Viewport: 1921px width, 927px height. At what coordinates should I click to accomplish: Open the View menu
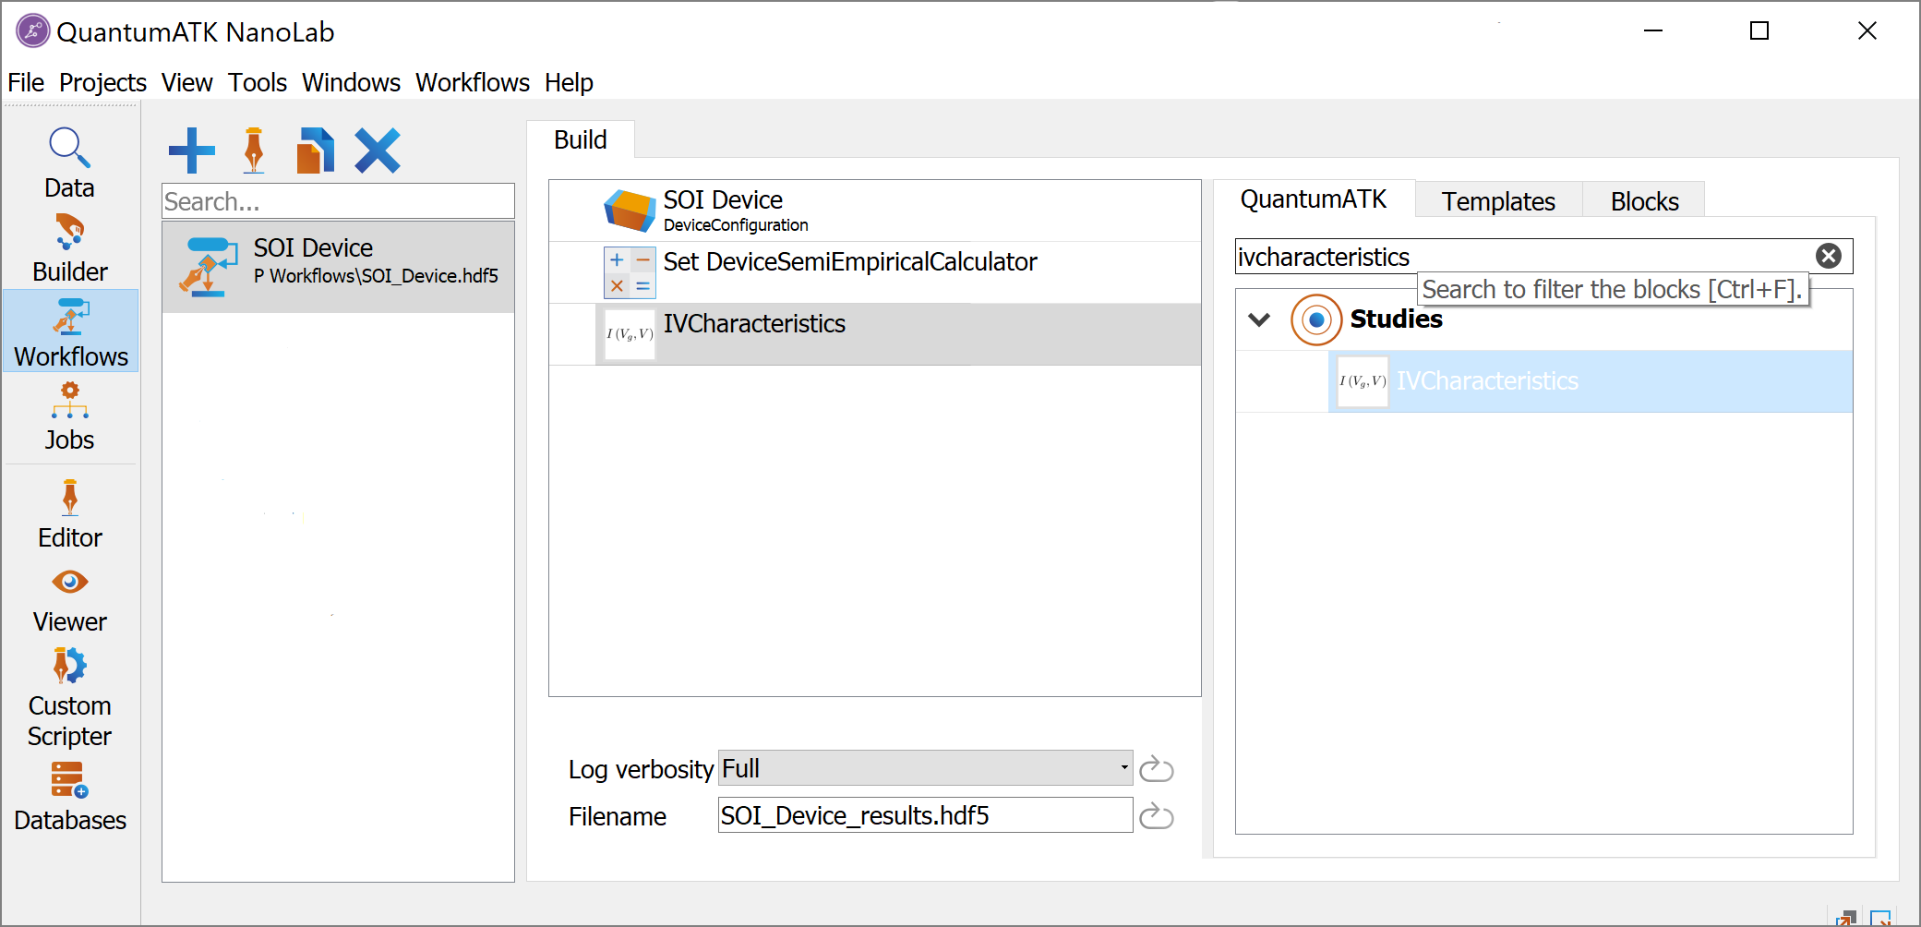pyautogui.click(x=186, y=82)
